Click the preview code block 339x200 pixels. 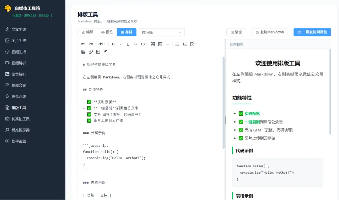277,172
